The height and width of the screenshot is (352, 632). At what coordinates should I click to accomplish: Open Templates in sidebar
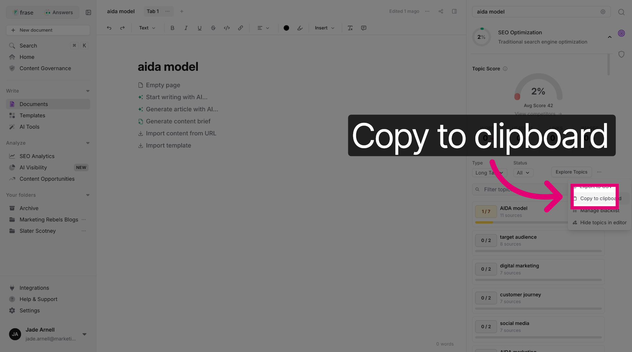pos(48,116)
